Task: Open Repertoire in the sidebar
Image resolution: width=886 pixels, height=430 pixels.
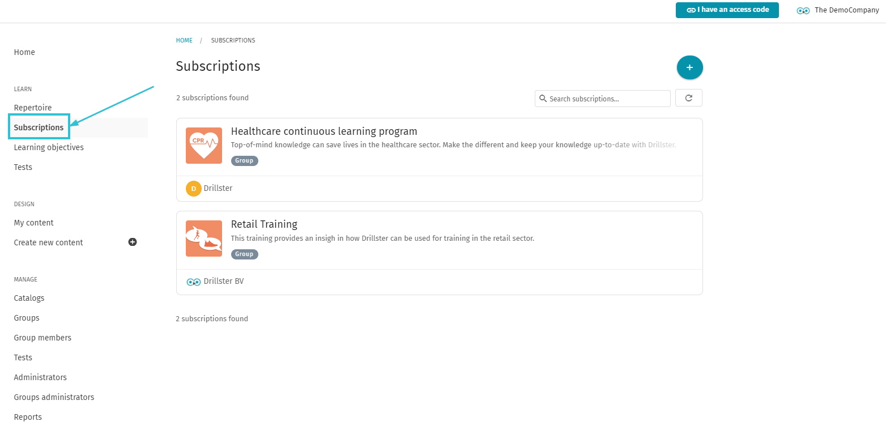Action: [33, 108]
